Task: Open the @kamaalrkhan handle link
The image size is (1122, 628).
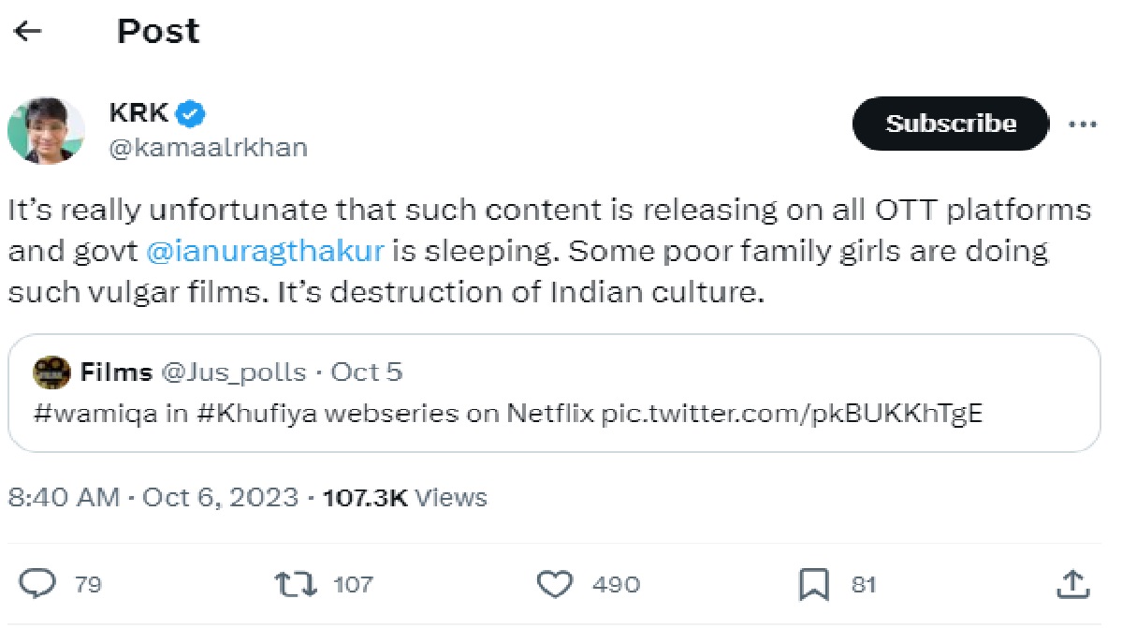Action: [209, 147]
